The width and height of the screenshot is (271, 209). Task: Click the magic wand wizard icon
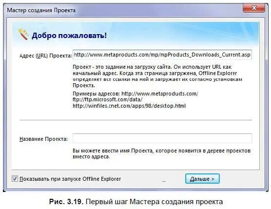click(x=23, y=34)
